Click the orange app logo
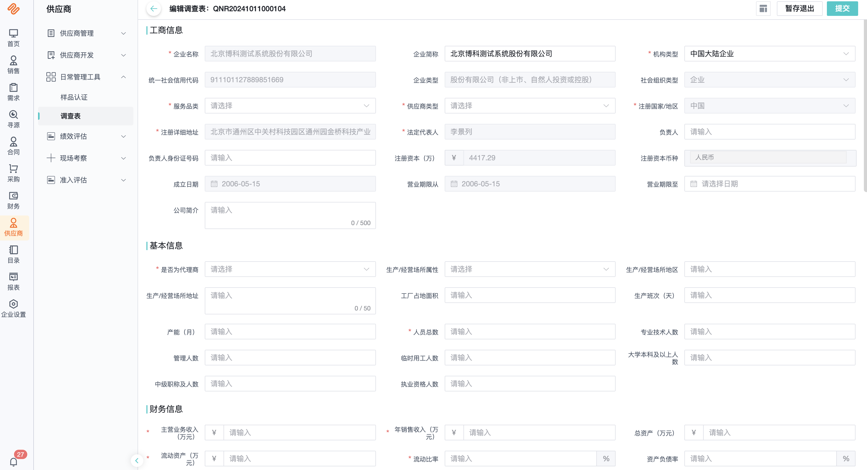Viewport: 867px width, 470px height. [x=14, y=9]
